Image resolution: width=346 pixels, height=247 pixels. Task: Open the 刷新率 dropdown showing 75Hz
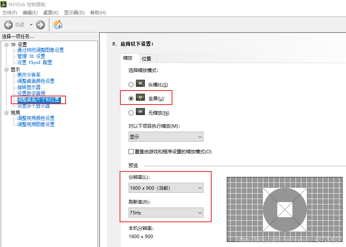[166, 213]
